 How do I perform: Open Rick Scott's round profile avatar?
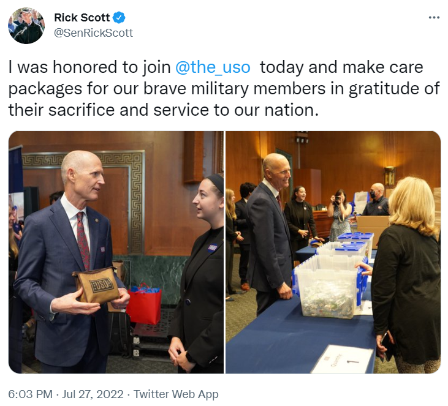click(26, 26)
